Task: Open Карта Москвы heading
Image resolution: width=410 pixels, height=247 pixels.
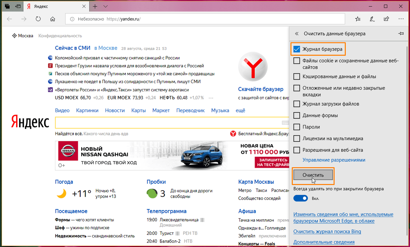Action: [x=256, y=182]
